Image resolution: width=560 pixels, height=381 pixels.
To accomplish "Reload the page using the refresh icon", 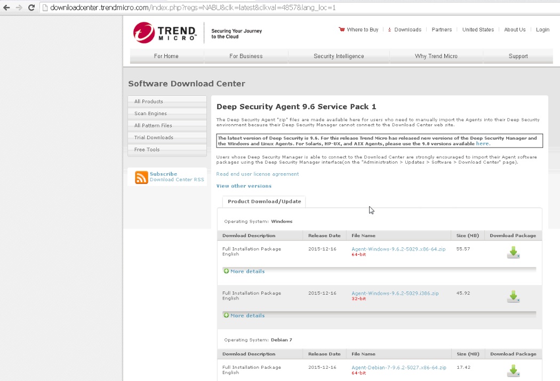I will point(31,7).
